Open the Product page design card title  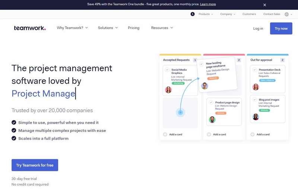(227, 102)
